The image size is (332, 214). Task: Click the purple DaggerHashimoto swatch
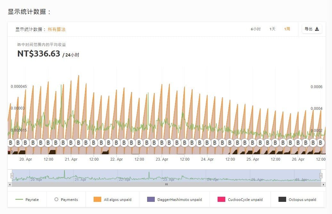(x=151, y=199)
